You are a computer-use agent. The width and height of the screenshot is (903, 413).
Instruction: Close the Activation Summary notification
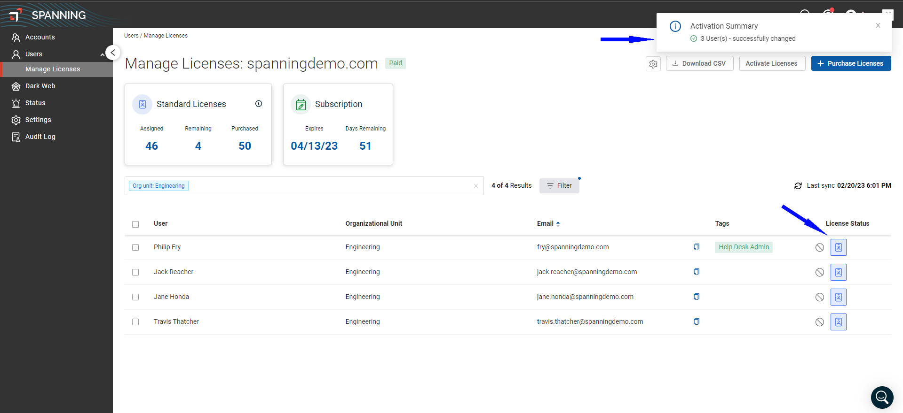[878, 25]
